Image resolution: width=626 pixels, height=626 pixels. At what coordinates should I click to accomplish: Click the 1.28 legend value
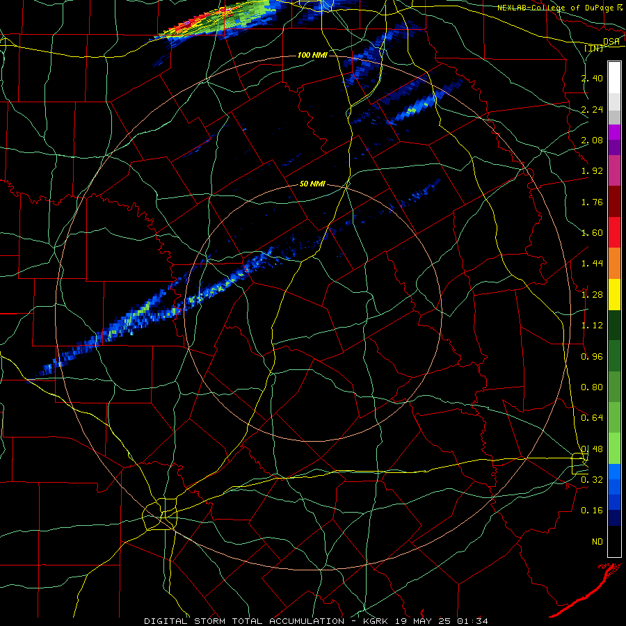[x=592, y=295]
